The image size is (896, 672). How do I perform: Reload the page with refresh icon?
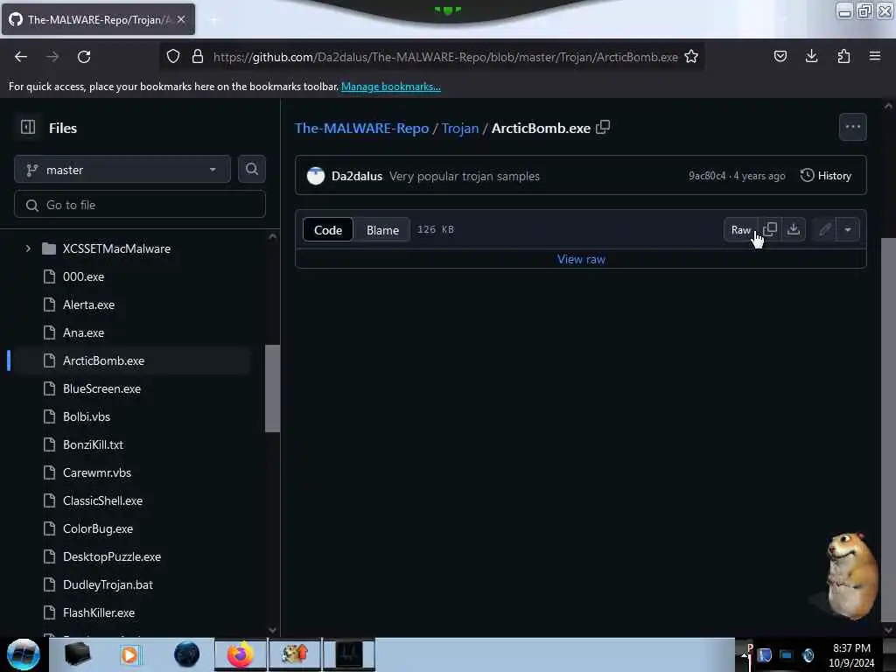pyautogui.click(x=84, y=57)
